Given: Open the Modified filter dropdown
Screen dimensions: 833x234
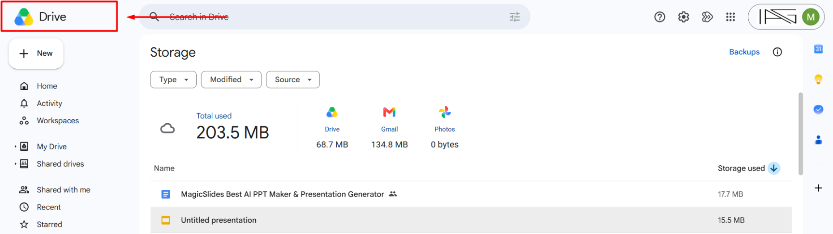Looking at the screenshot, I should click(231, 79).
